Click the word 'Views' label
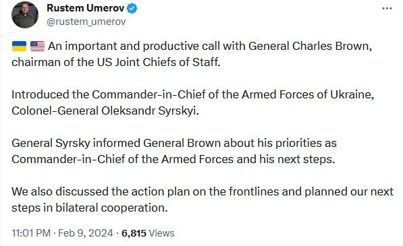This screenshot has width=403, height=246. [161, 233]
